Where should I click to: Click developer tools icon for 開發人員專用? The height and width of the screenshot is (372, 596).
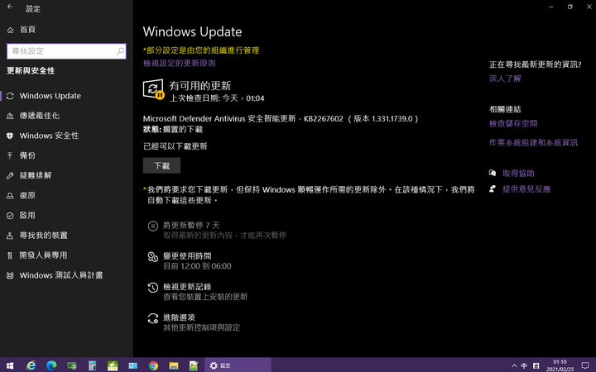click(x=10, y=255)
